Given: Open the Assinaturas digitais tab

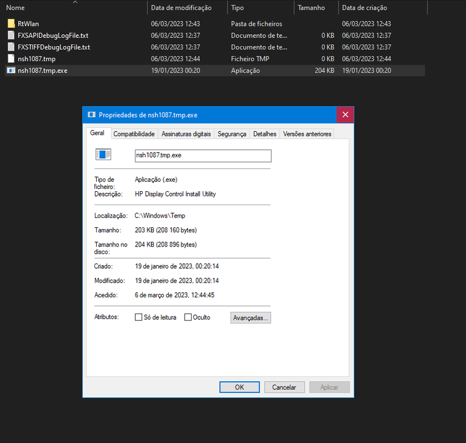Looking at the screenshot, I should [x=186, y=134].
